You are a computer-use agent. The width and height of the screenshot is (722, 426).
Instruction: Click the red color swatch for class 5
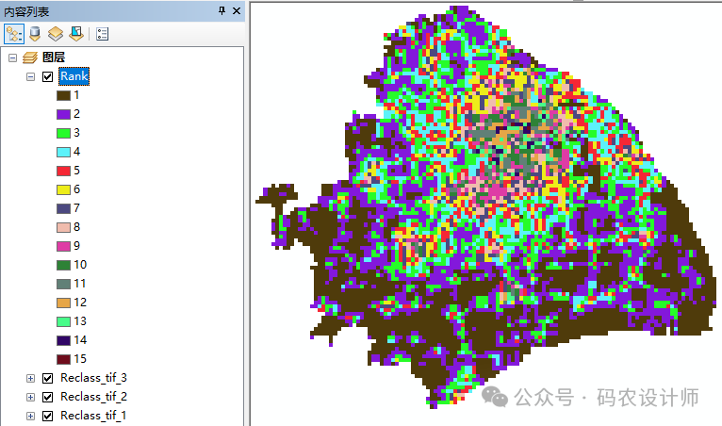[63, 171]
